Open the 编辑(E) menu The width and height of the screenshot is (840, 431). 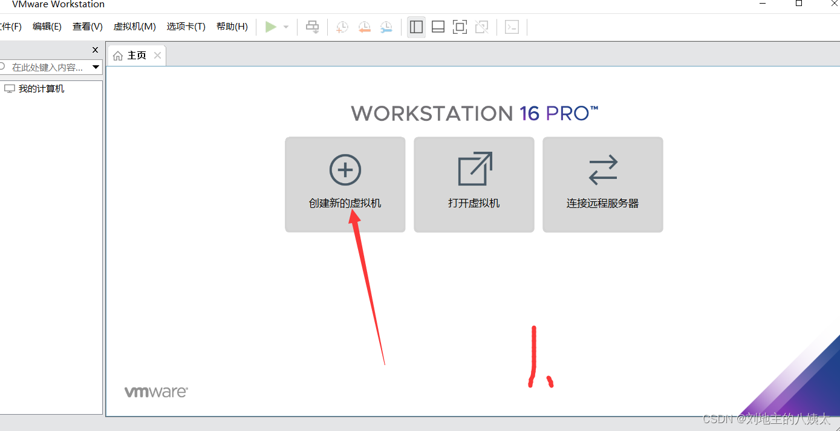pos(47,27)
